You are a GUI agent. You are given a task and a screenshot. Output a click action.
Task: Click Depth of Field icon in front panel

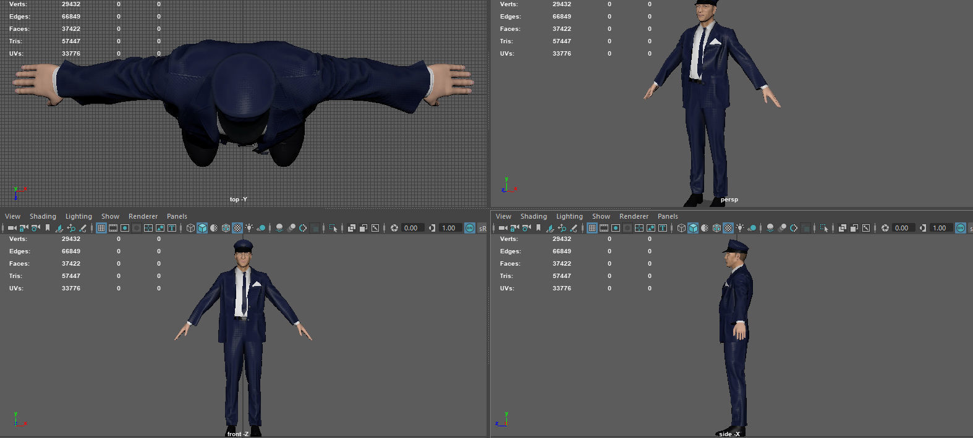[x=315, y=228]
